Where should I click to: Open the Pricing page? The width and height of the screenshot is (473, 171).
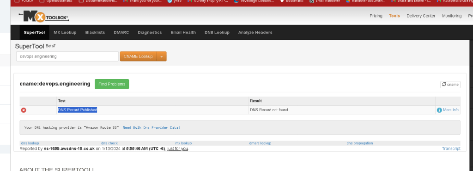376,16
